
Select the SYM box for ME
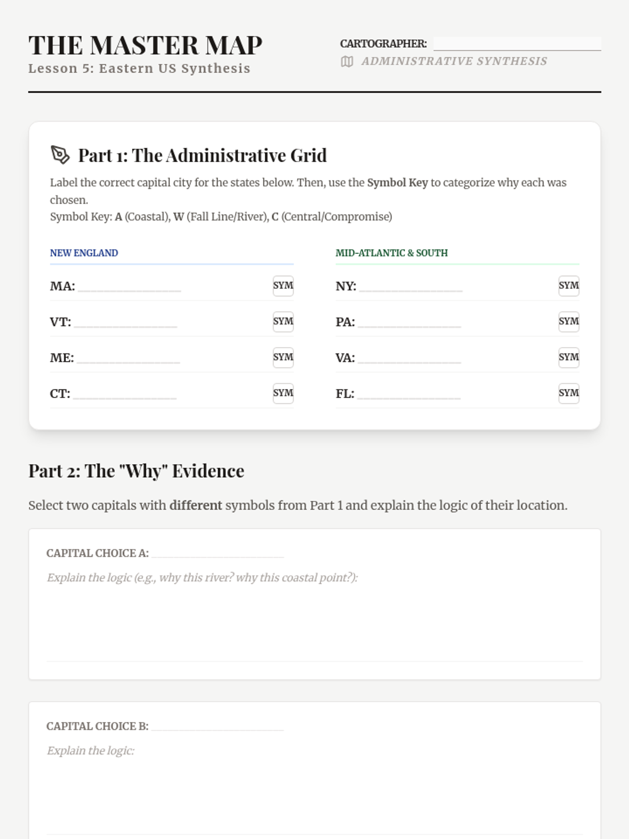pos(283,357)
